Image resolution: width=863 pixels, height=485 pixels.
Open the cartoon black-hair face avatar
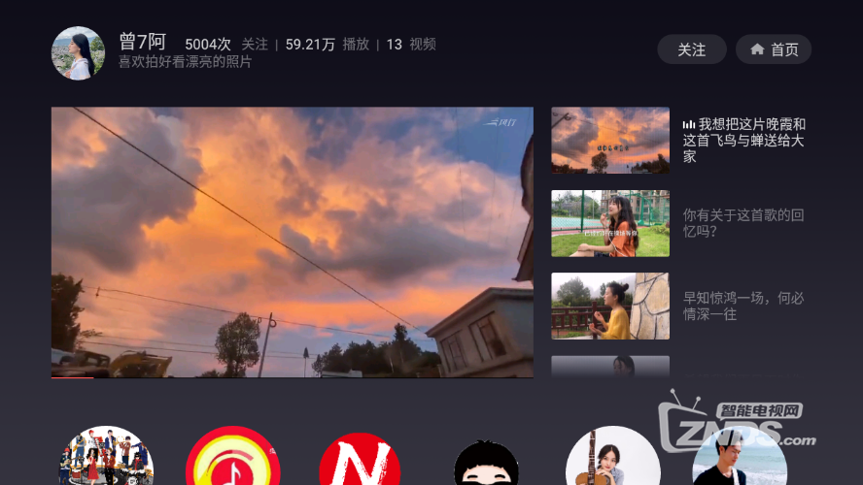(487, 463)
